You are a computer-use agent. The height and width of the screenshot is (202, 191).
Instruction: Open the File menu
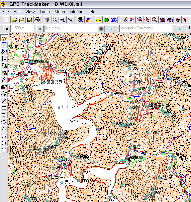(6, 12)
